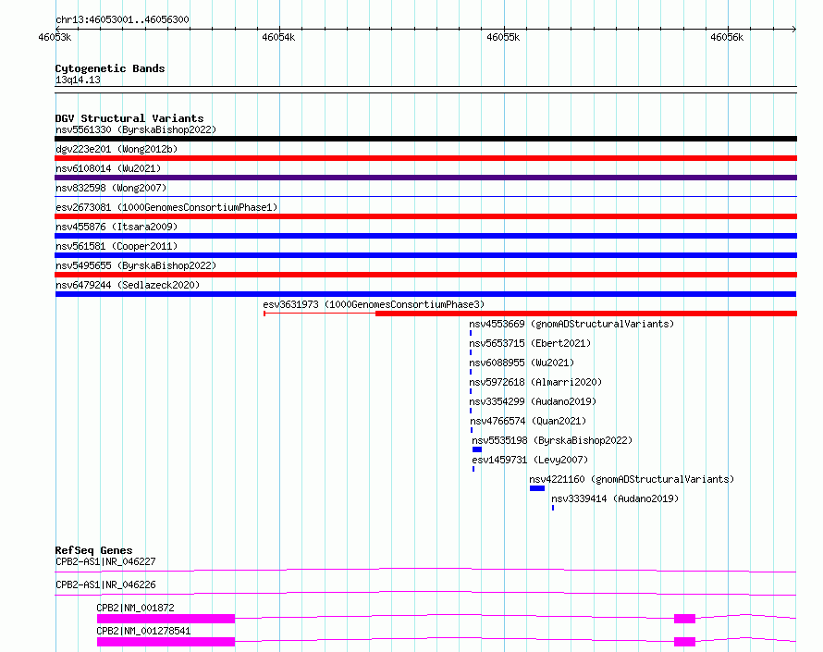Click the 46054k ruler position

[x=278, y=37]
